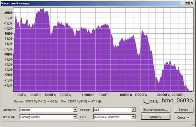Minimize the Частотный анализ window
Viewport: 196px width, 127px height.
click(x=183, y=3)
